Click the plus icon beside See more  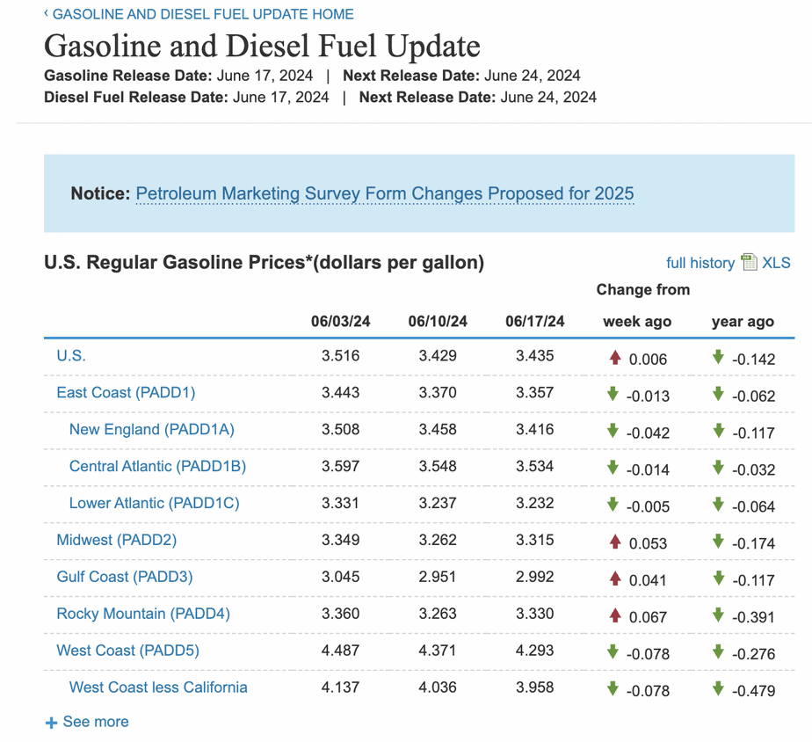(x=52, y=723)
